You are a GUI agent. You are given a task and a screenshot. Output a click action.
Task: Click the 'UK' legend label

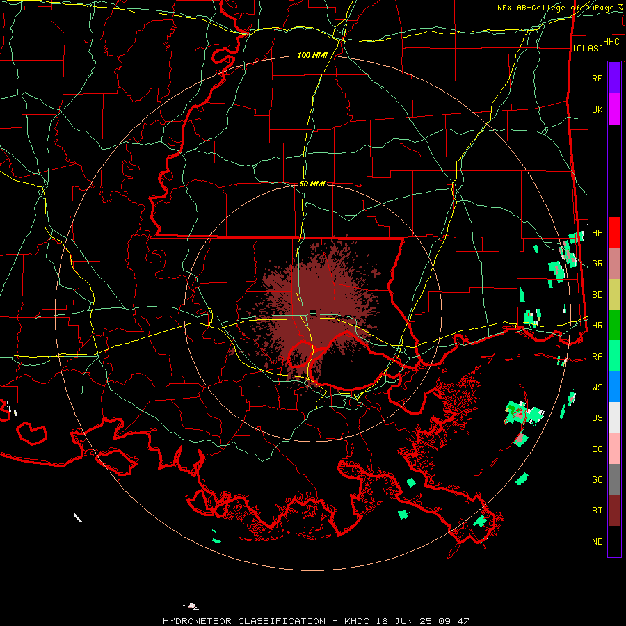pyautogui.click(x=597, y=109)
